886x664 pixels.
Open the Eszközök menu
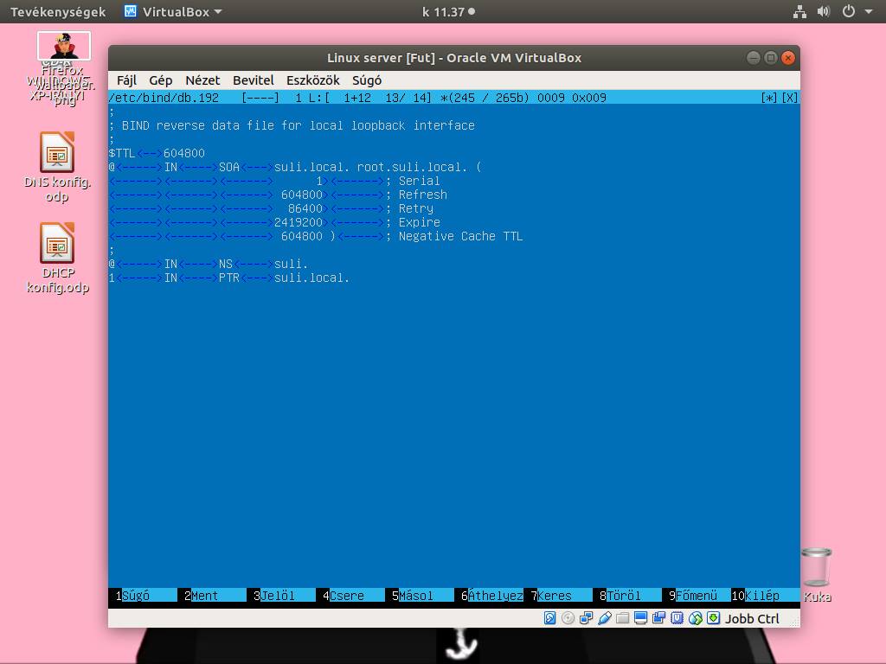coord(312,80)
